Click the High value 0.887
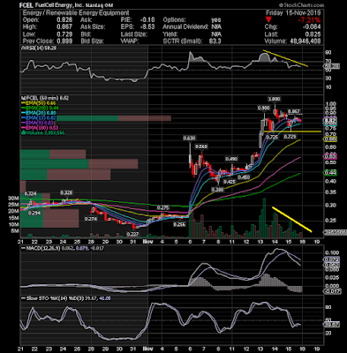Image resolution: width=347 pixels, height=353 pixels. click(x=65, y=27)
